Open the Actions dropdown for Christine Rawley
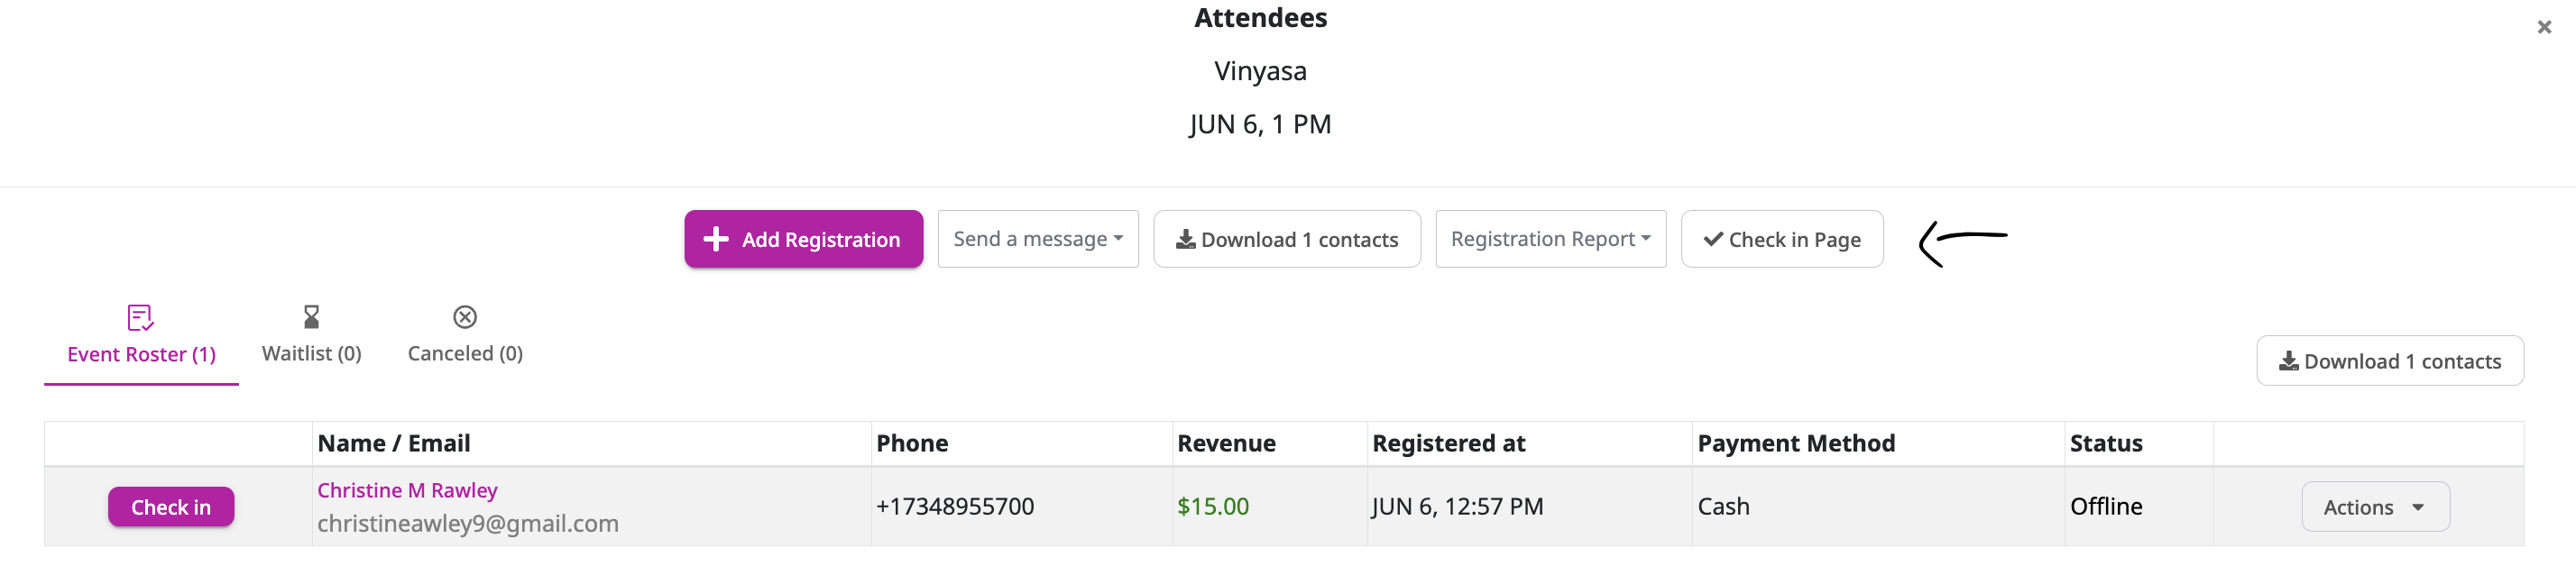This screenshot has width=2576, height=566. (2375, 507)
